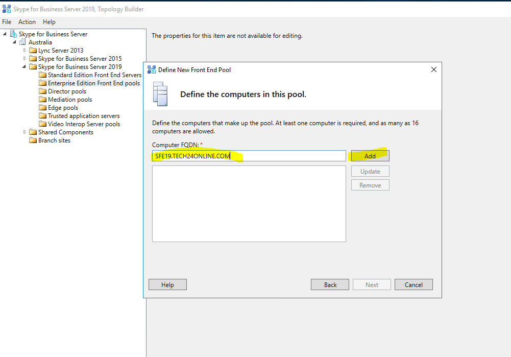Click the Australia site building icon

click(23, 42)
